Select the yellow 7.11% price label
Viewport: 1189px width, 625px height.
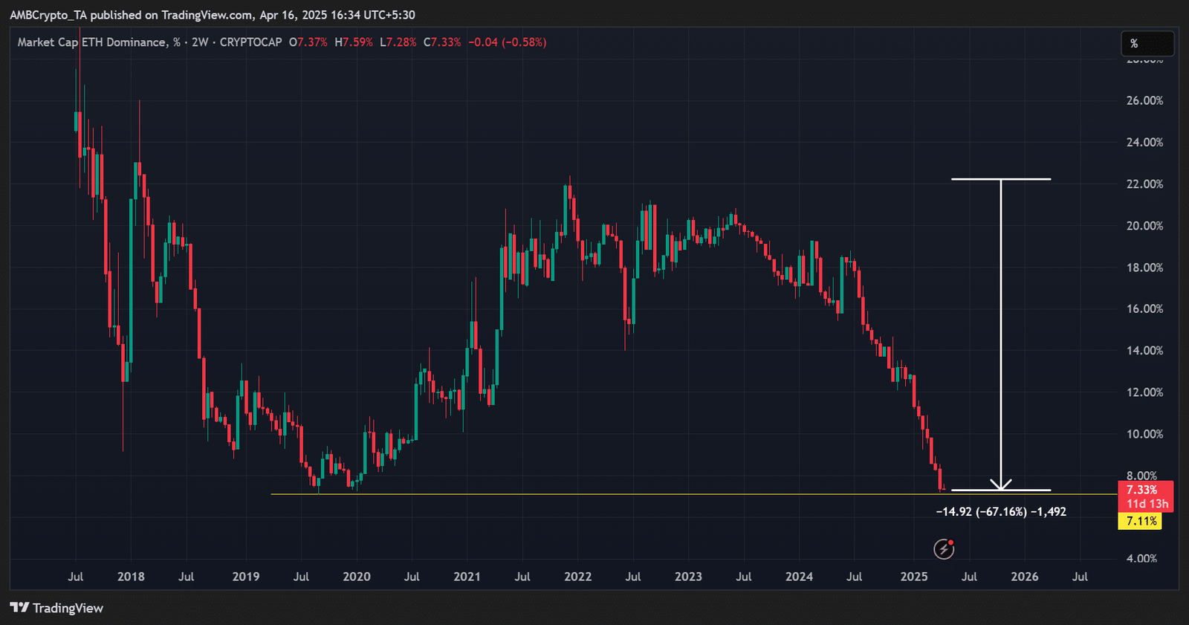(1141, 521)
